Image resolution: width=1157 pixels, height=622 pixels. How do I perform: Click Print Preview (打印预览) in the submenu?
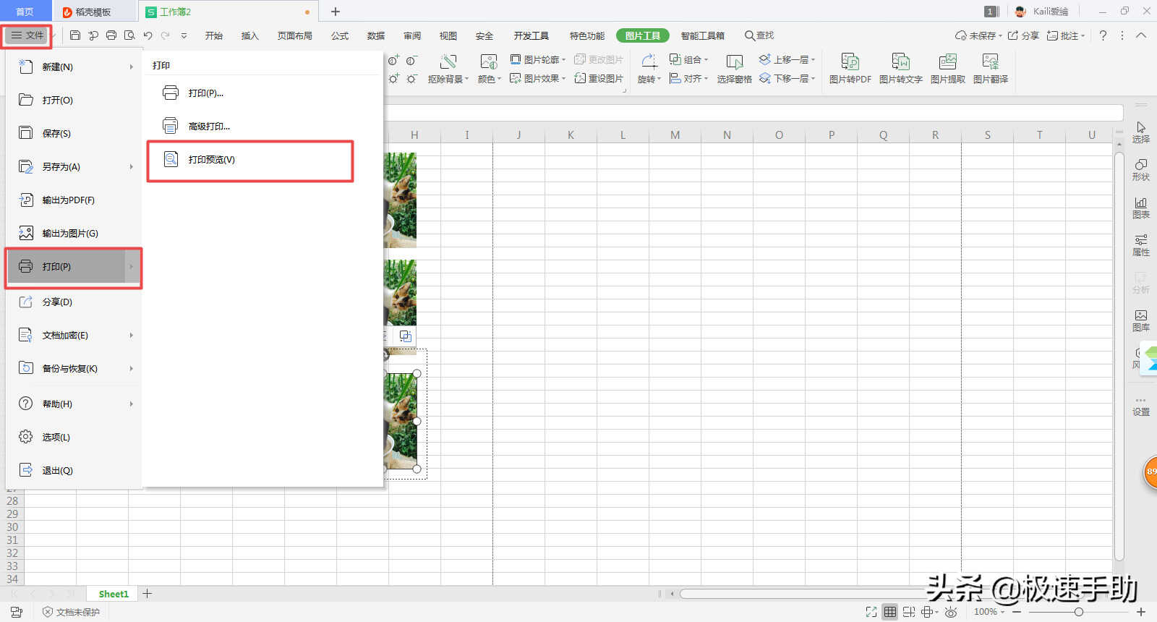point(250,160)
